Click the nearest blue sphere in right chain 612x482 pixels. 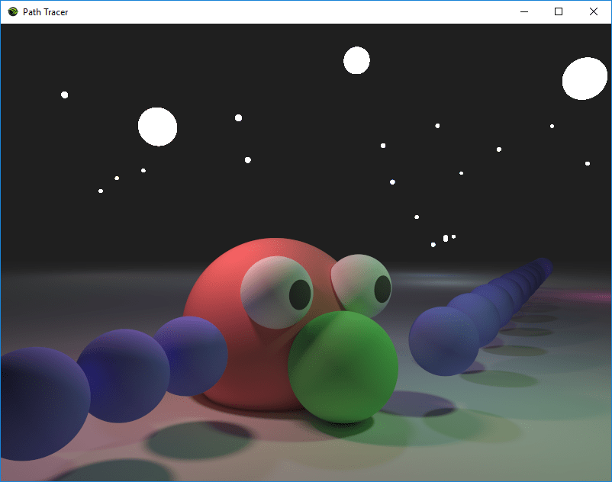(x=444, y=341)
